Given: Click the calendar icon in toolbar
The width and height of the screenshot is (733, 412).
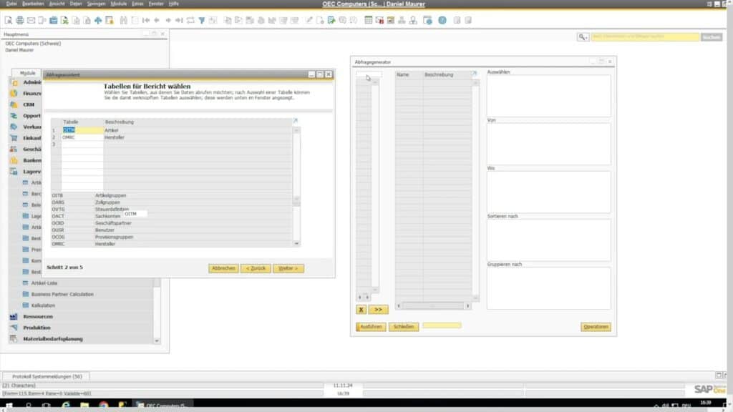Looking at the screenshot, I should pyautogui.click(x=369, y=20).
